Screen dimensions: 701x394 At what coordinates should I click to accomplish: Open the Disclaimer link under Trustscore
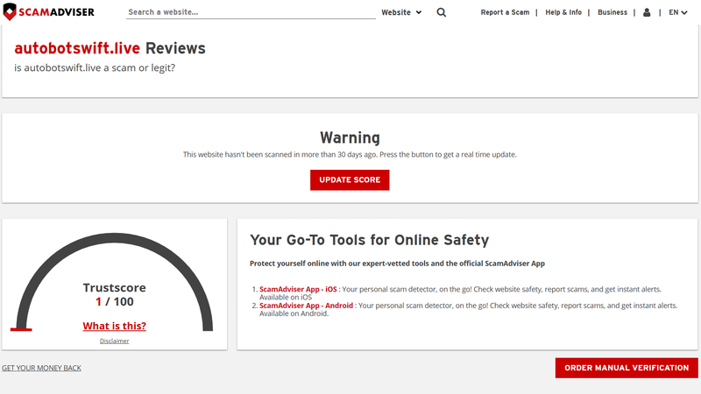coord(115,341)
